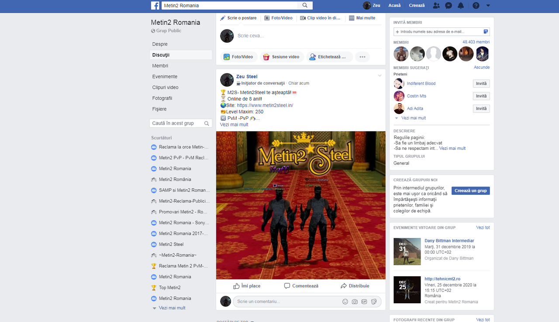The height and width of the screenshot is (322, 559).
Task: Open the Creează menu in top bar
Action: [x=417, y=6]
